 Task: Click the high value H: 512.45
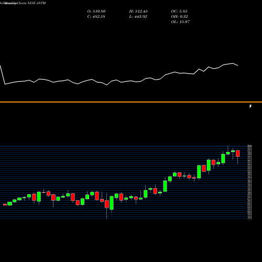pyautogui.click(x=138, y=12)
